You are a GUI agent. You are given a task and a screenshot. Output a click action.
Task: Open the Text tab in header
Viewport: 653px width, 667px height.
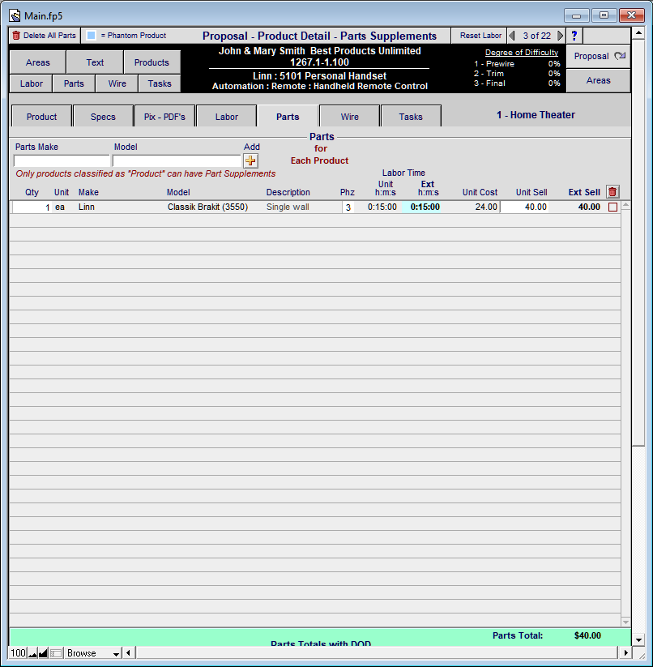tap(95, 62)
